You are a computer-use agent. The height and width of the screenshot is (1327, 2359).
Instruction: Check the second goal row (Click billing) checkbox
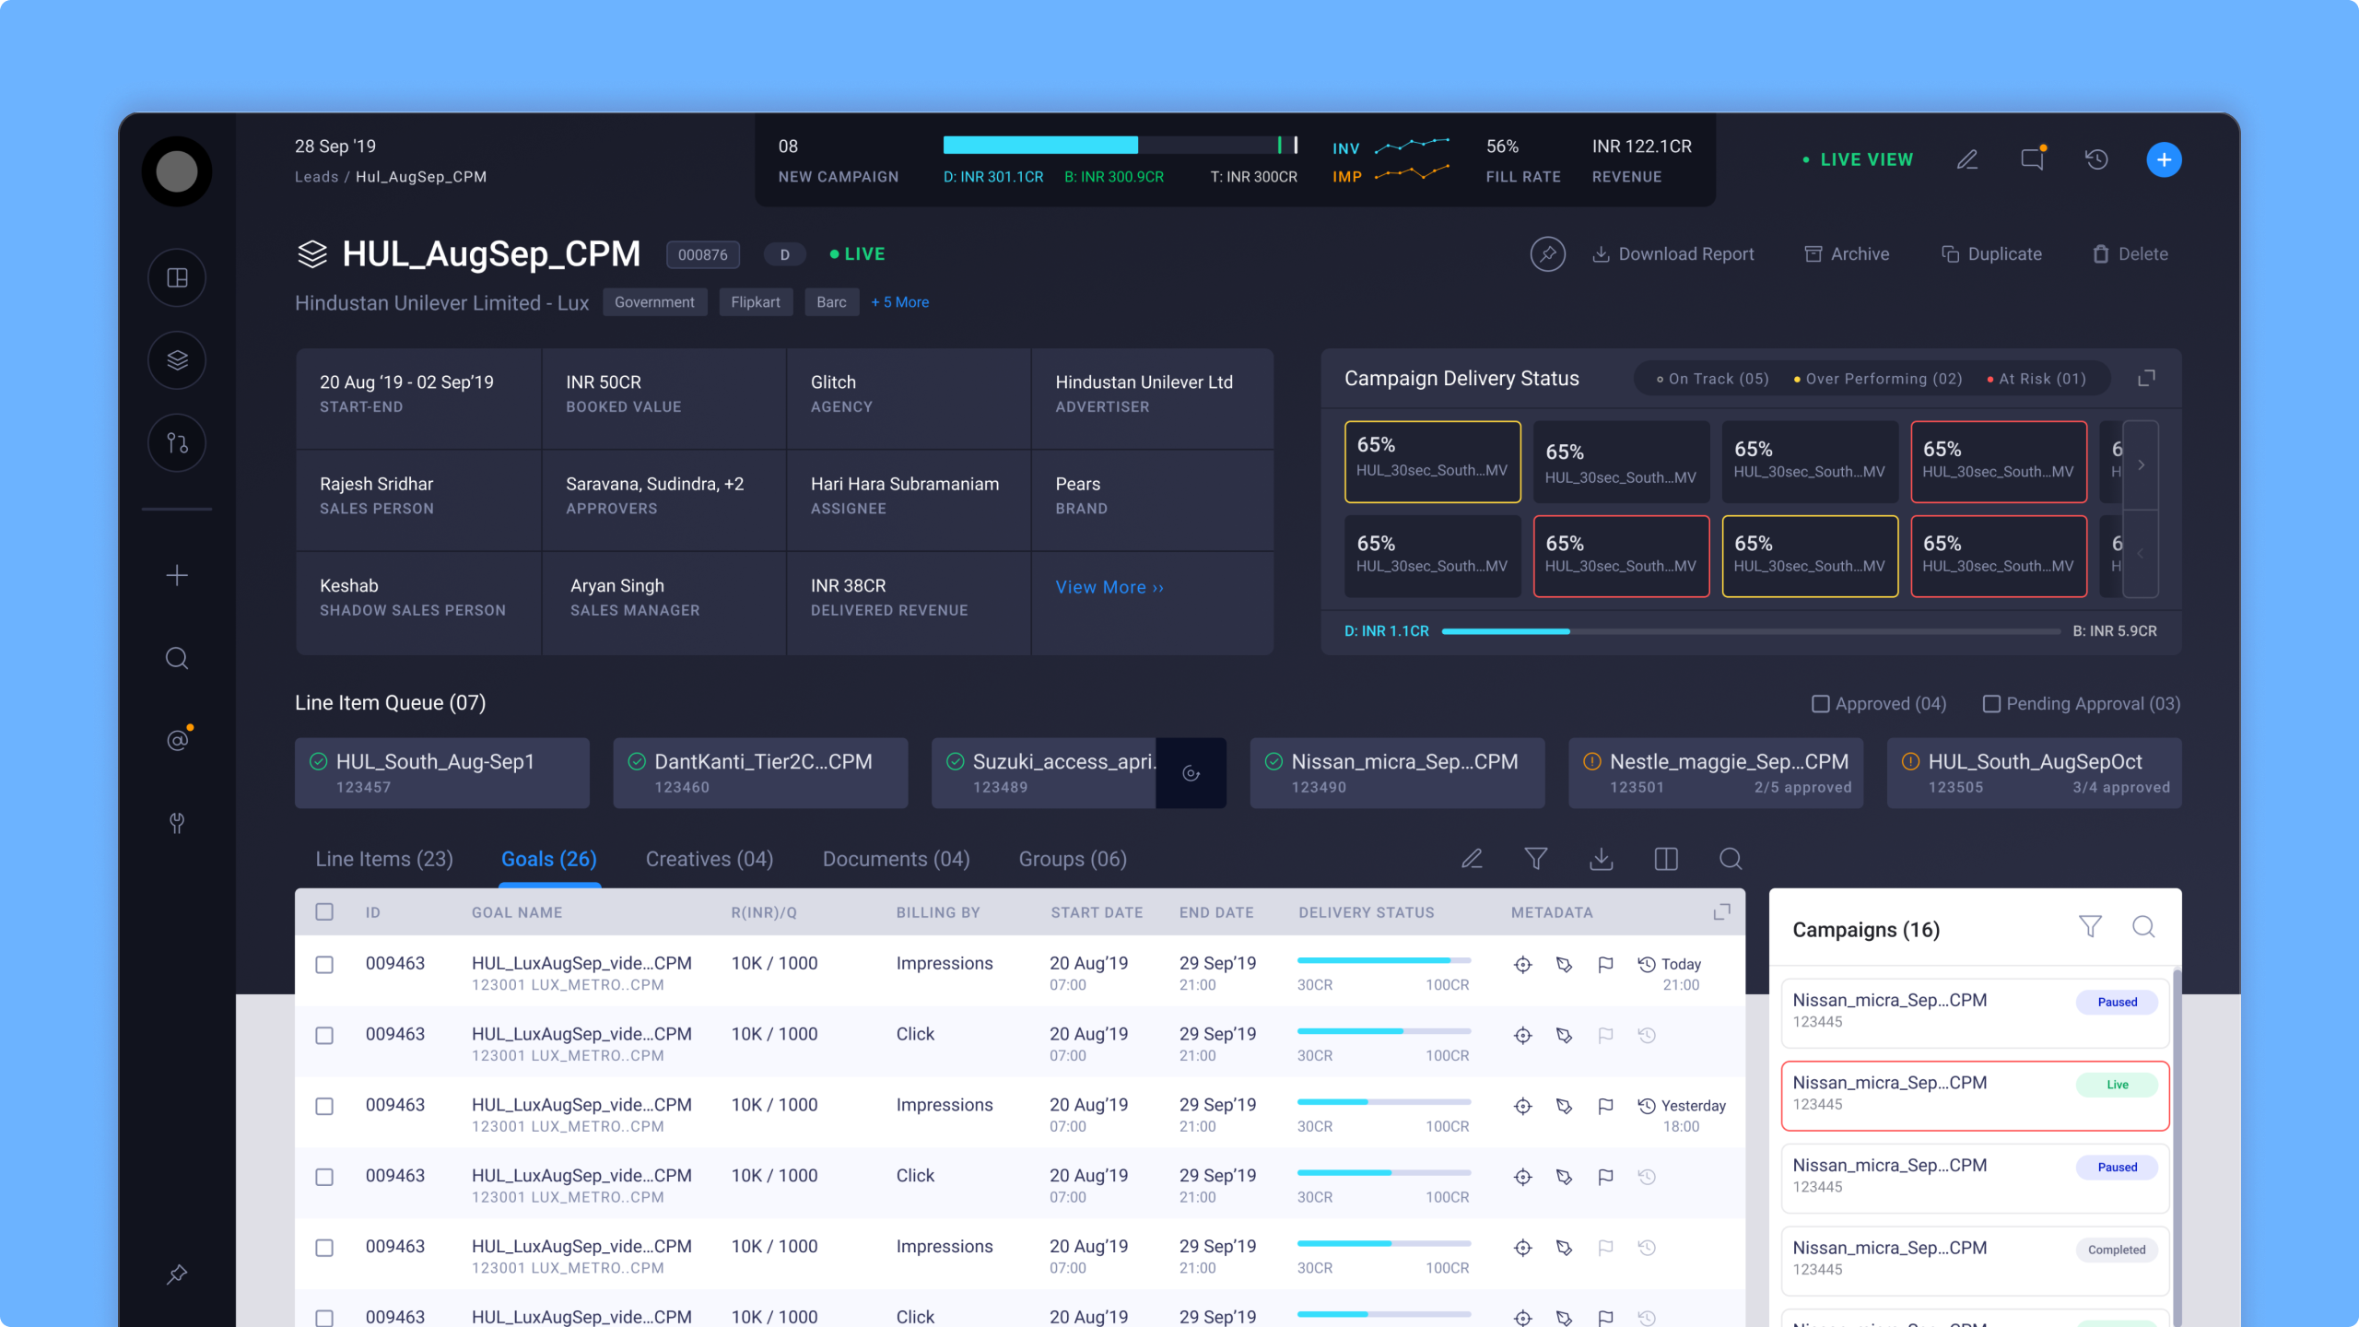click(324, 1035)
